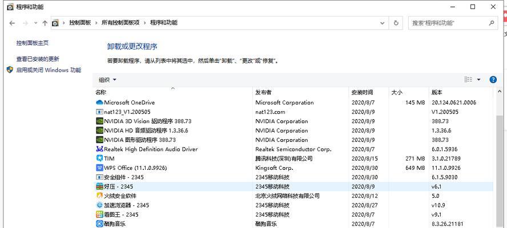The width and height of the screenshot is (507, 228).
Task: Expand chevron before 控制面板 breadcrumb
Action: tap(64, 23)
